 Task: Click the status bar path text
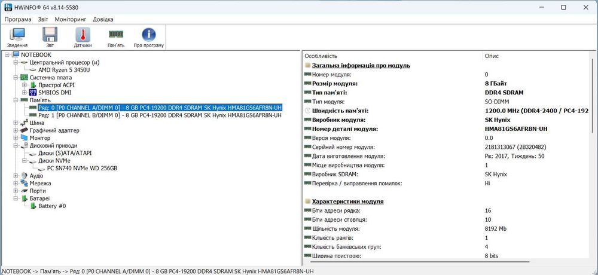tap(158, 271)
